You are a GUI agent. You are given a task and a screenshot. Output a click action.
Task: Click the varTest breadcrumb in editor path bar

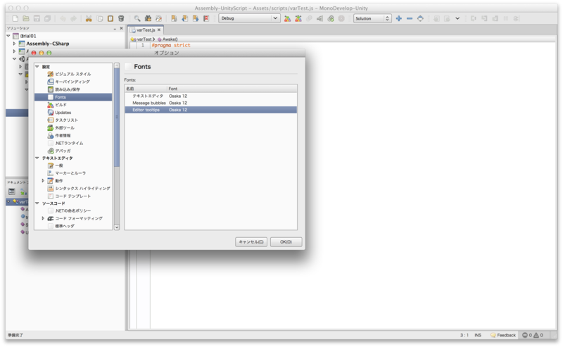click(144, 39)
